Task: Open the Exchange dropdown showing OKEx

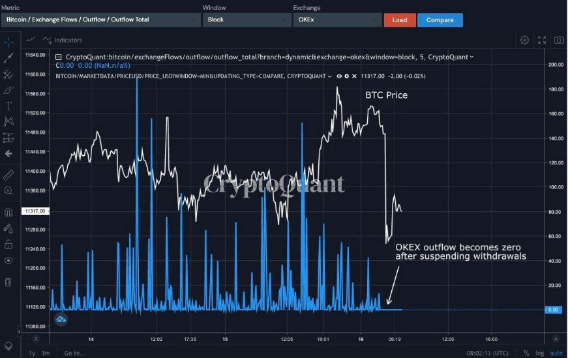Action: [x=337, y=20]
